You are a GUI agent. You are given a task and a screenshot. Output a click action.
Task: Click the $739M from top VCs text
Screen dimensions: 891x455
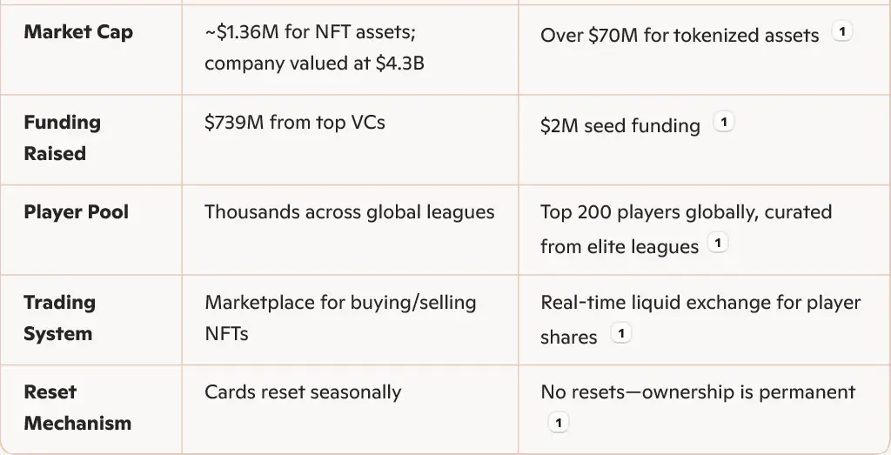pos(294,122)
